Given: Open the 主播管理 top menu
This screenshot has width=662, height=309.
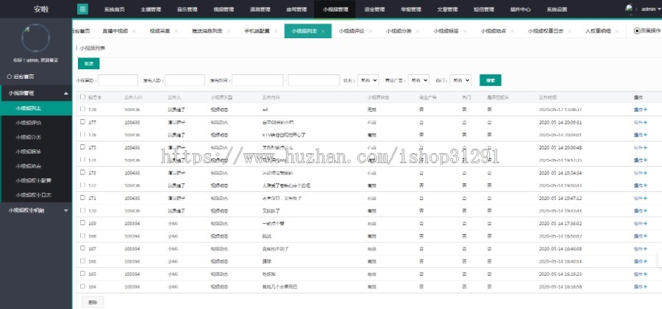Looking at the screenshot, I should coord(151,10).
